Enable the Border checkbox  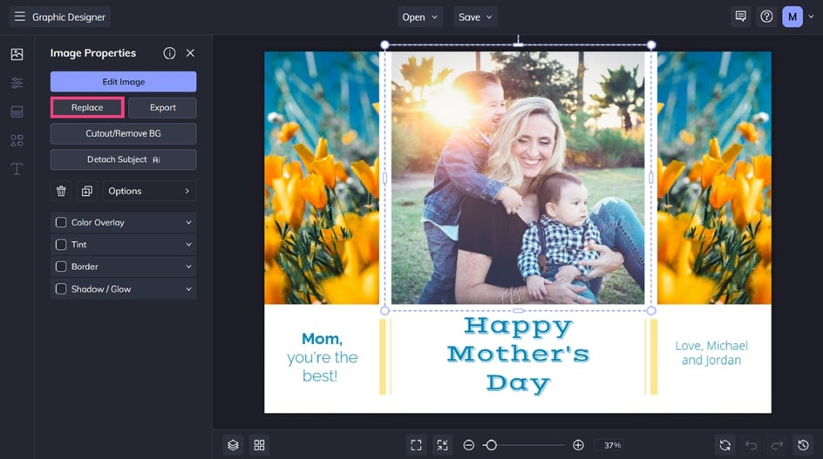click(61, 267)
